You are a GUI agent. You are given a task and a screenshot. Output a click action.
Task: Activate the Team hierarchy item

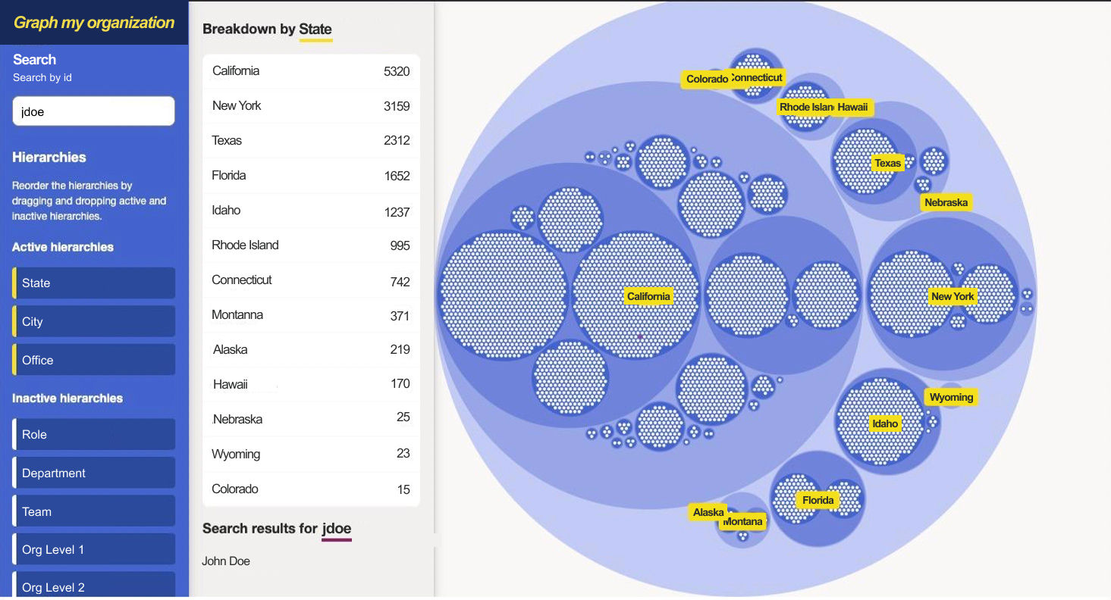click(94, 511)
